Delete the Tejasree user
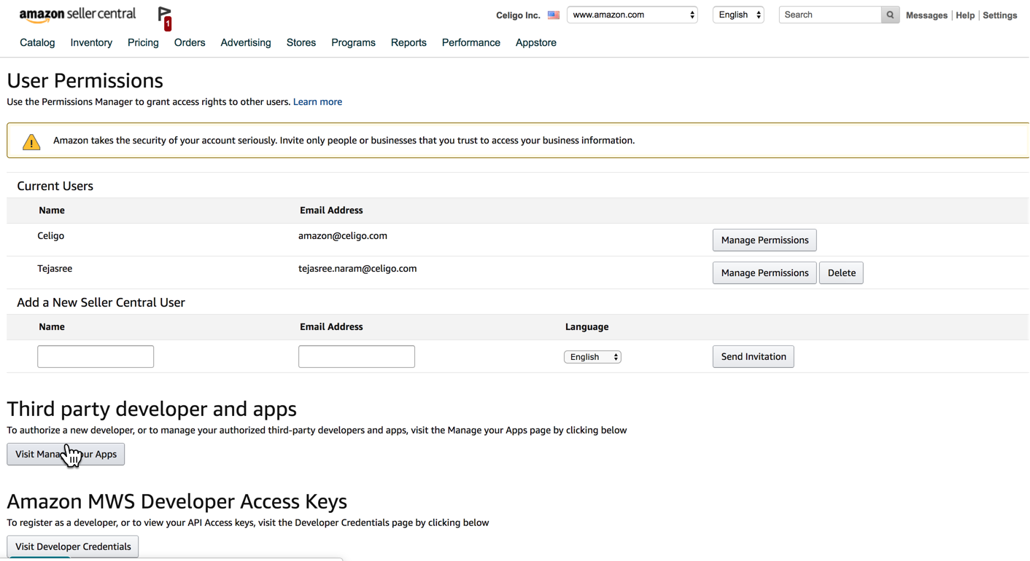The image size is (1030, 561). [x=841, y=273]
